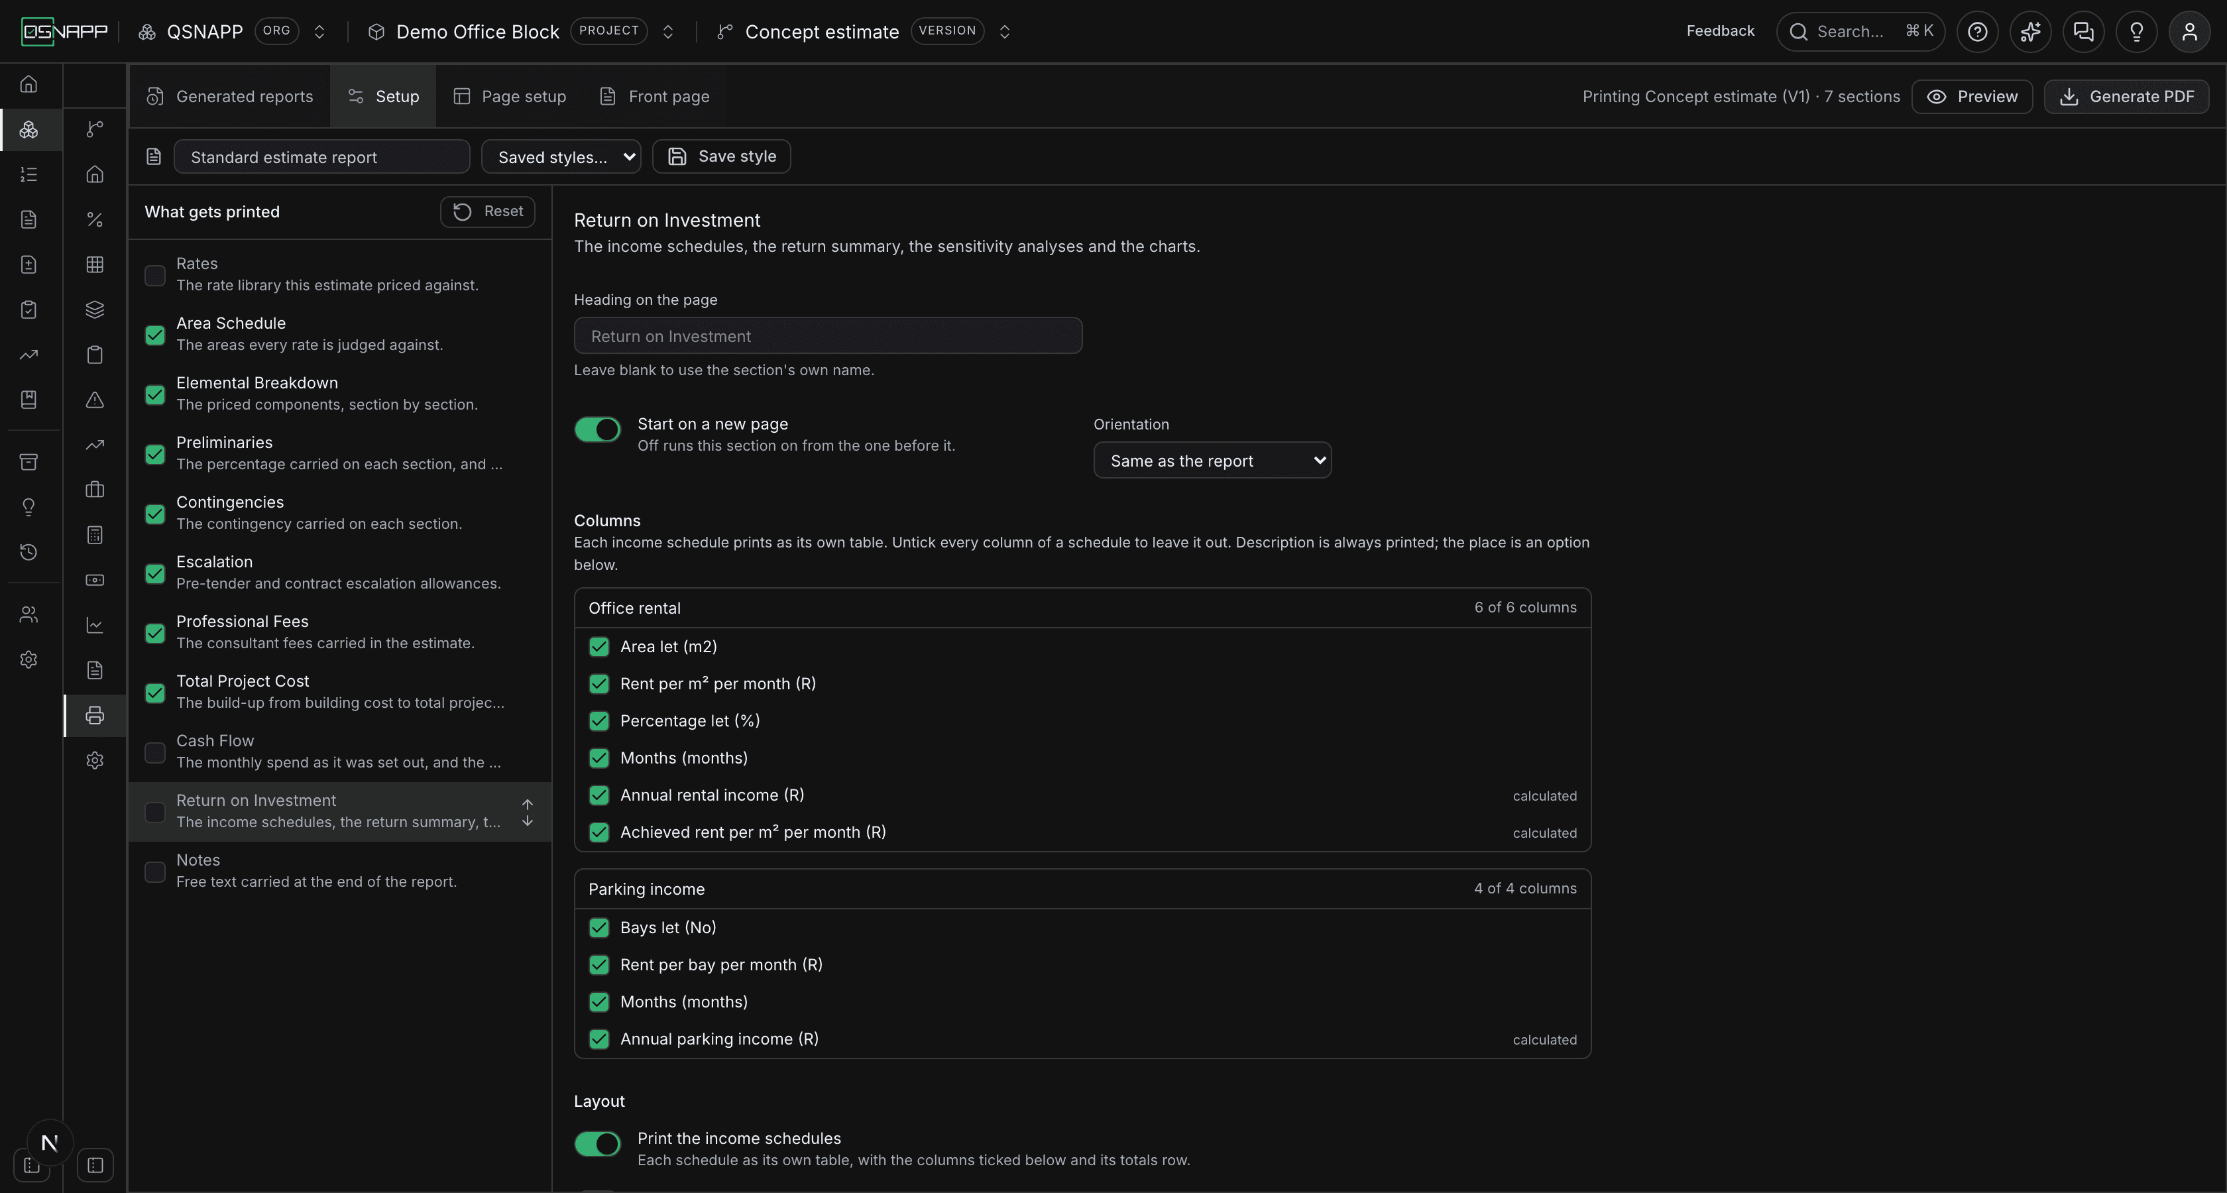Click the '6 of 6 columns' text

(x=1525, y=608)
